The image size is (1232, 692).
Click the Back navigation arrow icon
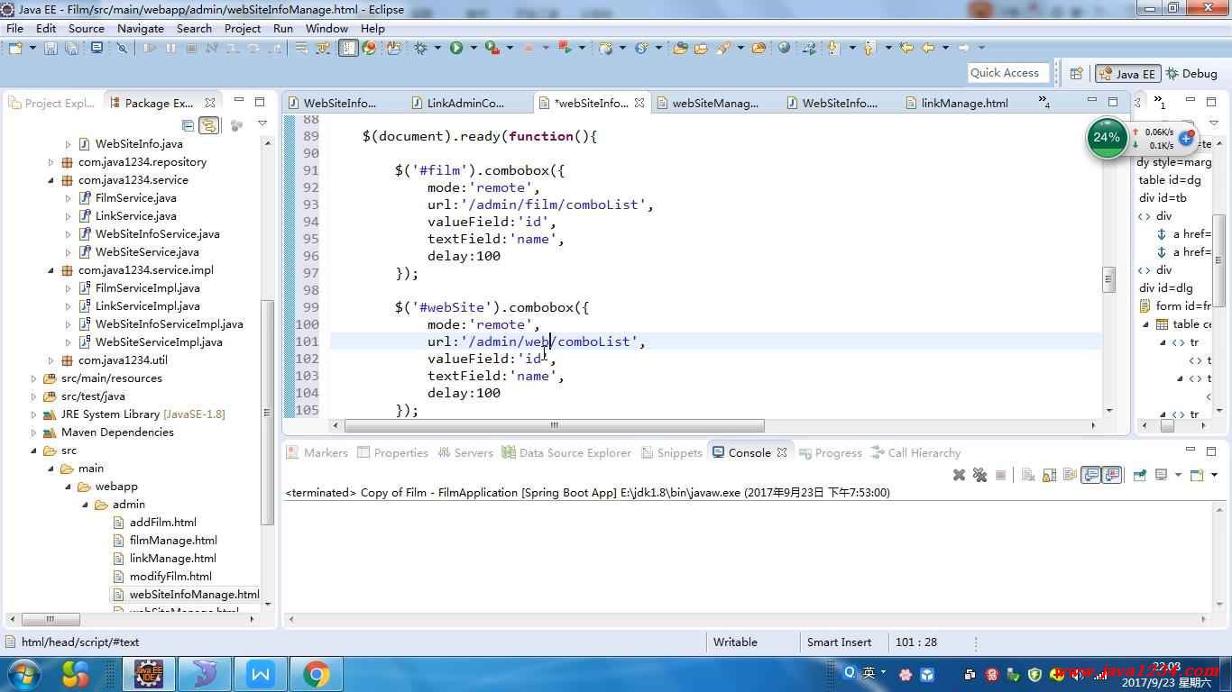[x=928, y=48]
